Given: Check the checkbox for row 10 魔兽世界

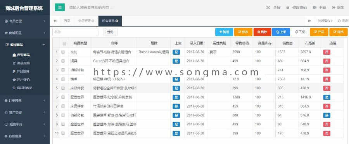Looking at the screenshot, I should tap(63, 133).
